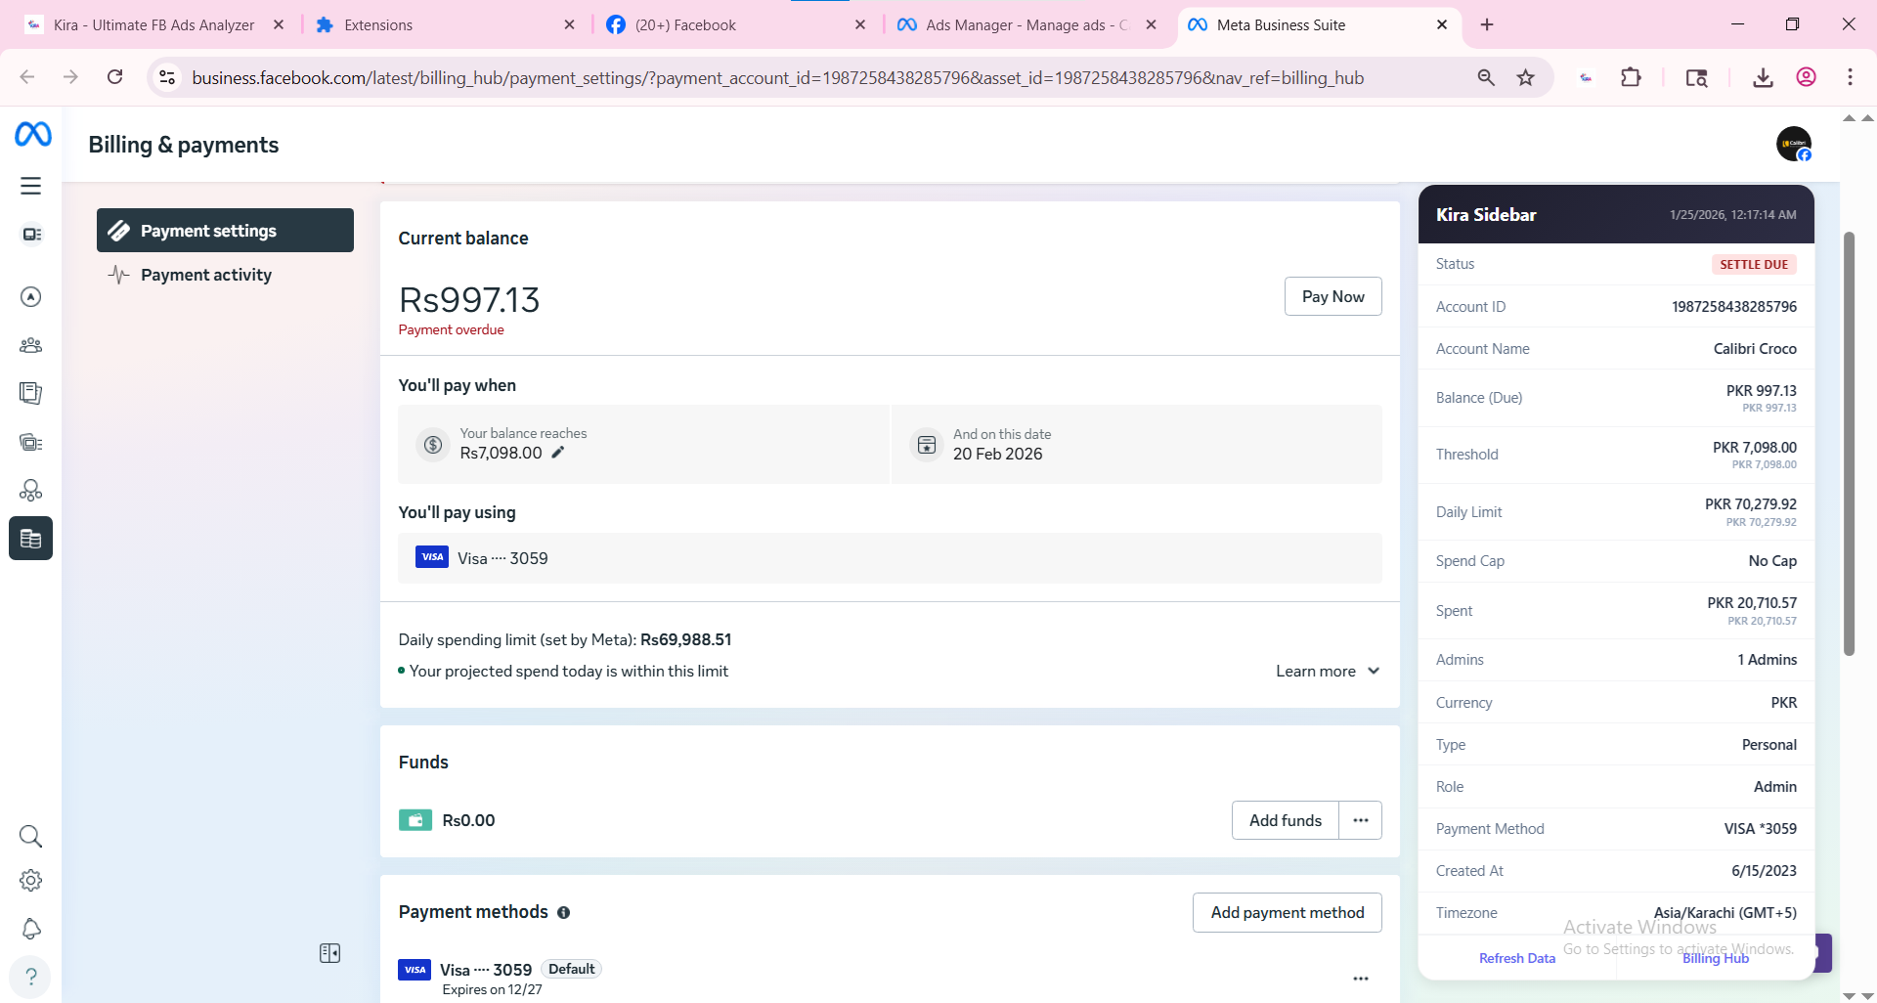The width and height of the screenshot is (1877, 1003).
Task: Click the account profile avatar
Action: tap(1794, 145)
